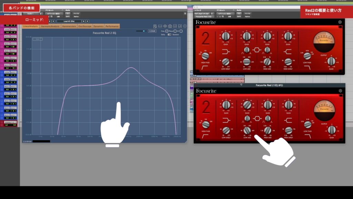Screen dimensions: 353x199
Task: Click the analyzer level slider handle
Action: pyautogui.click(x=144, y=31)
